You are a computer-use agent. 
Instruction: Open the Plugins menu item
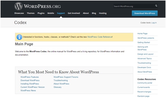click(41, 13)
